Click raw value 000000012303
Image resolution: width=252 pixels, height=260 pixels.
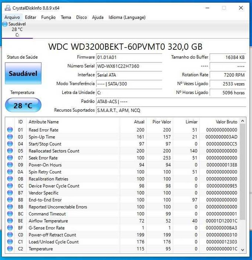(x=222, y=242)
